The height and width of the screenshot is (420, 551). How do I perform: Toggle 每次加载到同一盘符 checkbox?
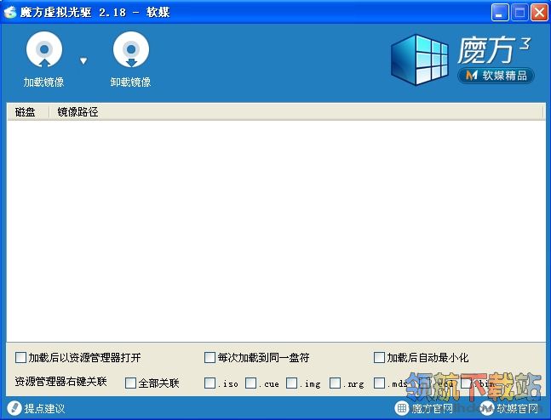209,358
